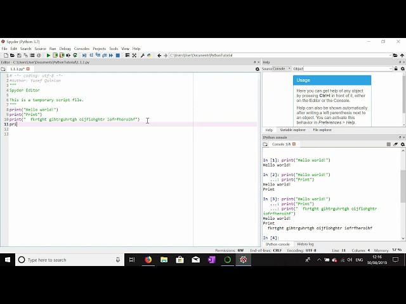Viewport: 406px width, 304px height.
Task: Open the Debug menu
Action: (65, 49)
